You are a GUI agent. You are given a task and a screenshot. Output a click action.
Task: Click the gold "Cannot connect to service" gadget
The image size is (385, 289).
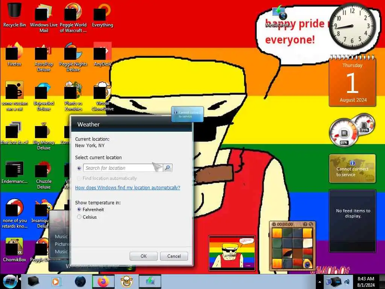pyautogui.click(x=352, y=169)
